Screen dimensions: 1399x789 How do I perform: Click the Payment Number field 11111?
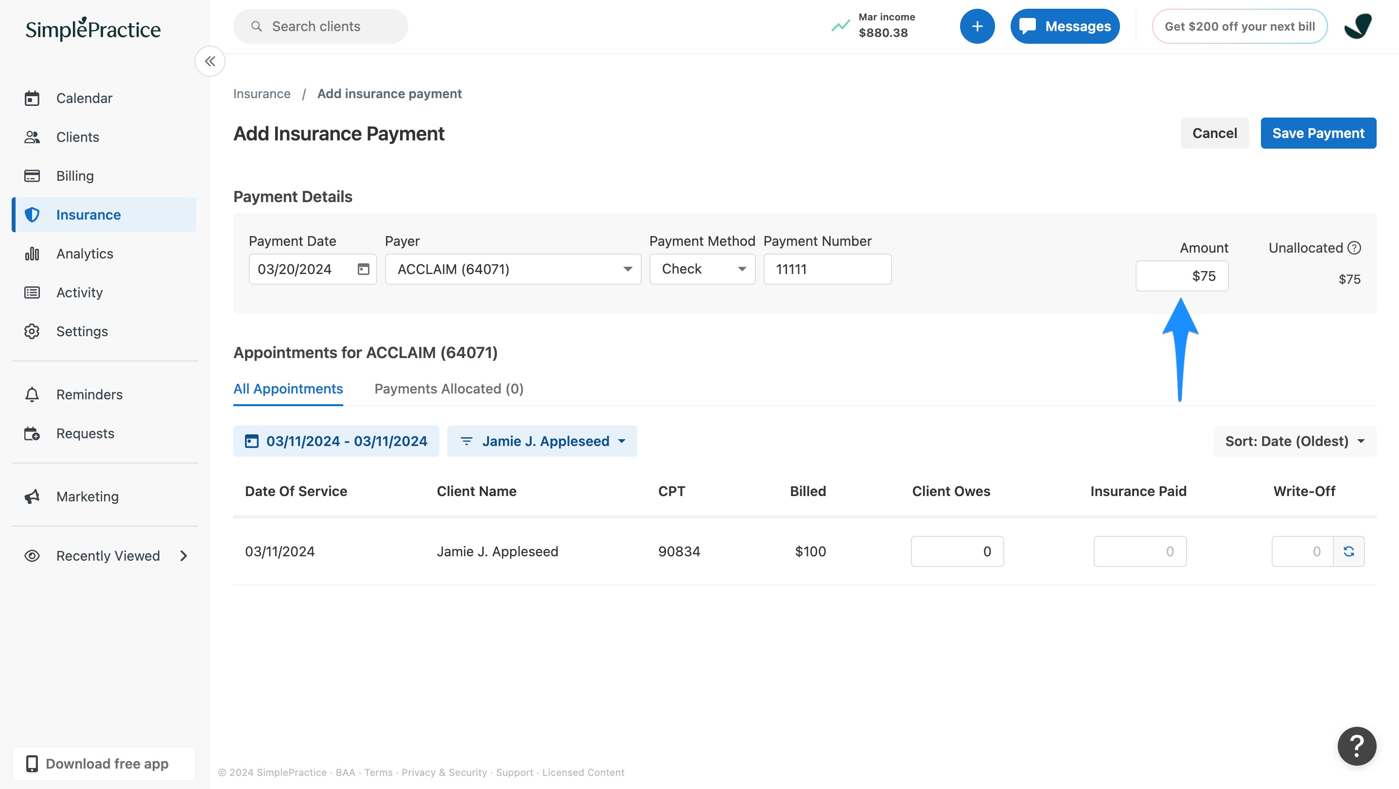click(x=827, y=269)
